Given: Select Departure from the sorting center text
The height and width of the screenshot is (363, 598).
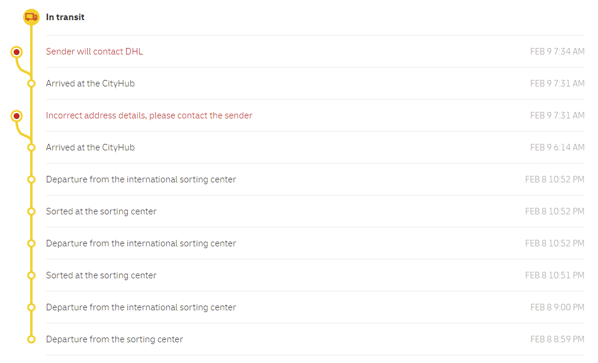Looking at the screenshot, I should pos(114,339).
